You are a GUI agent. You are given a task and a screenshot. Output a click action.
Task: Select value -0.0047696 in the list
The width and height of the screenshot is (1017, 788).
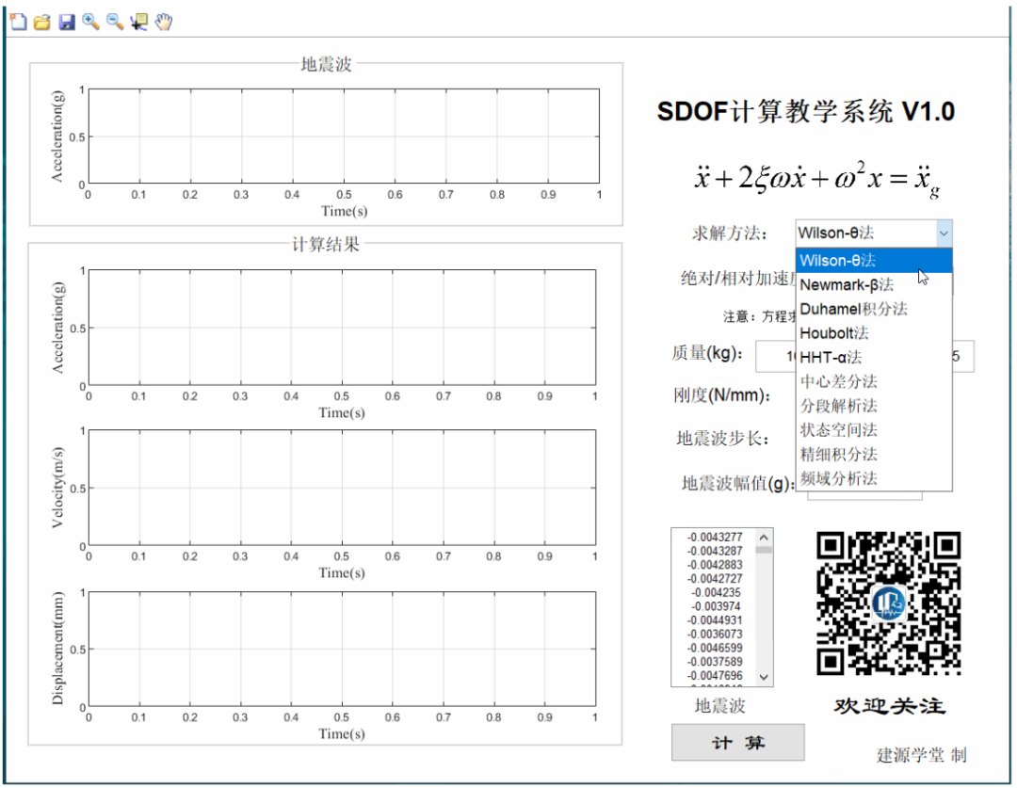pyautogui.click(x=715, y=676)
